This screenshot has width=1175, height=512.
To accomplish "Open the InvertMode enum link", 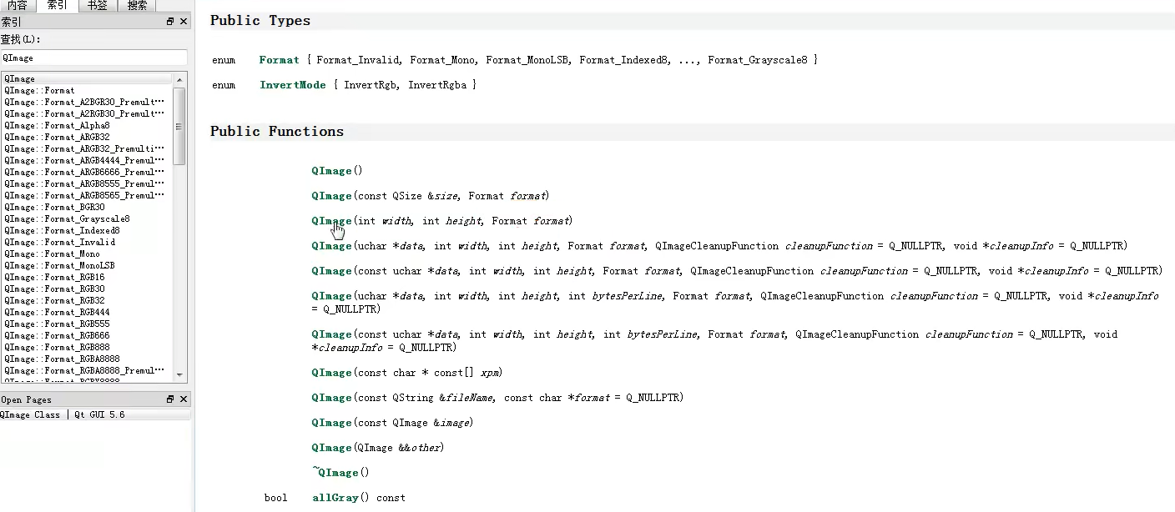I will pyautogui.click(x=293, y=85).
